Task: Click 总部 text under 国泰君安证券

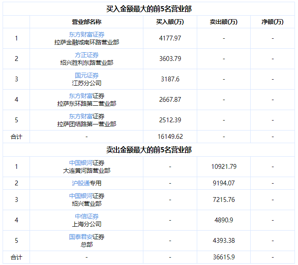Action: point(86,245)
